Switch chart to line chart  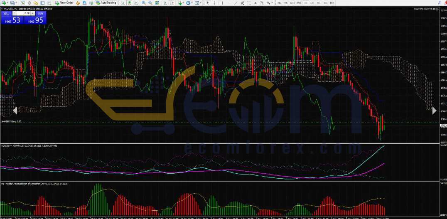pyautogui.click(x=136, y=3)
